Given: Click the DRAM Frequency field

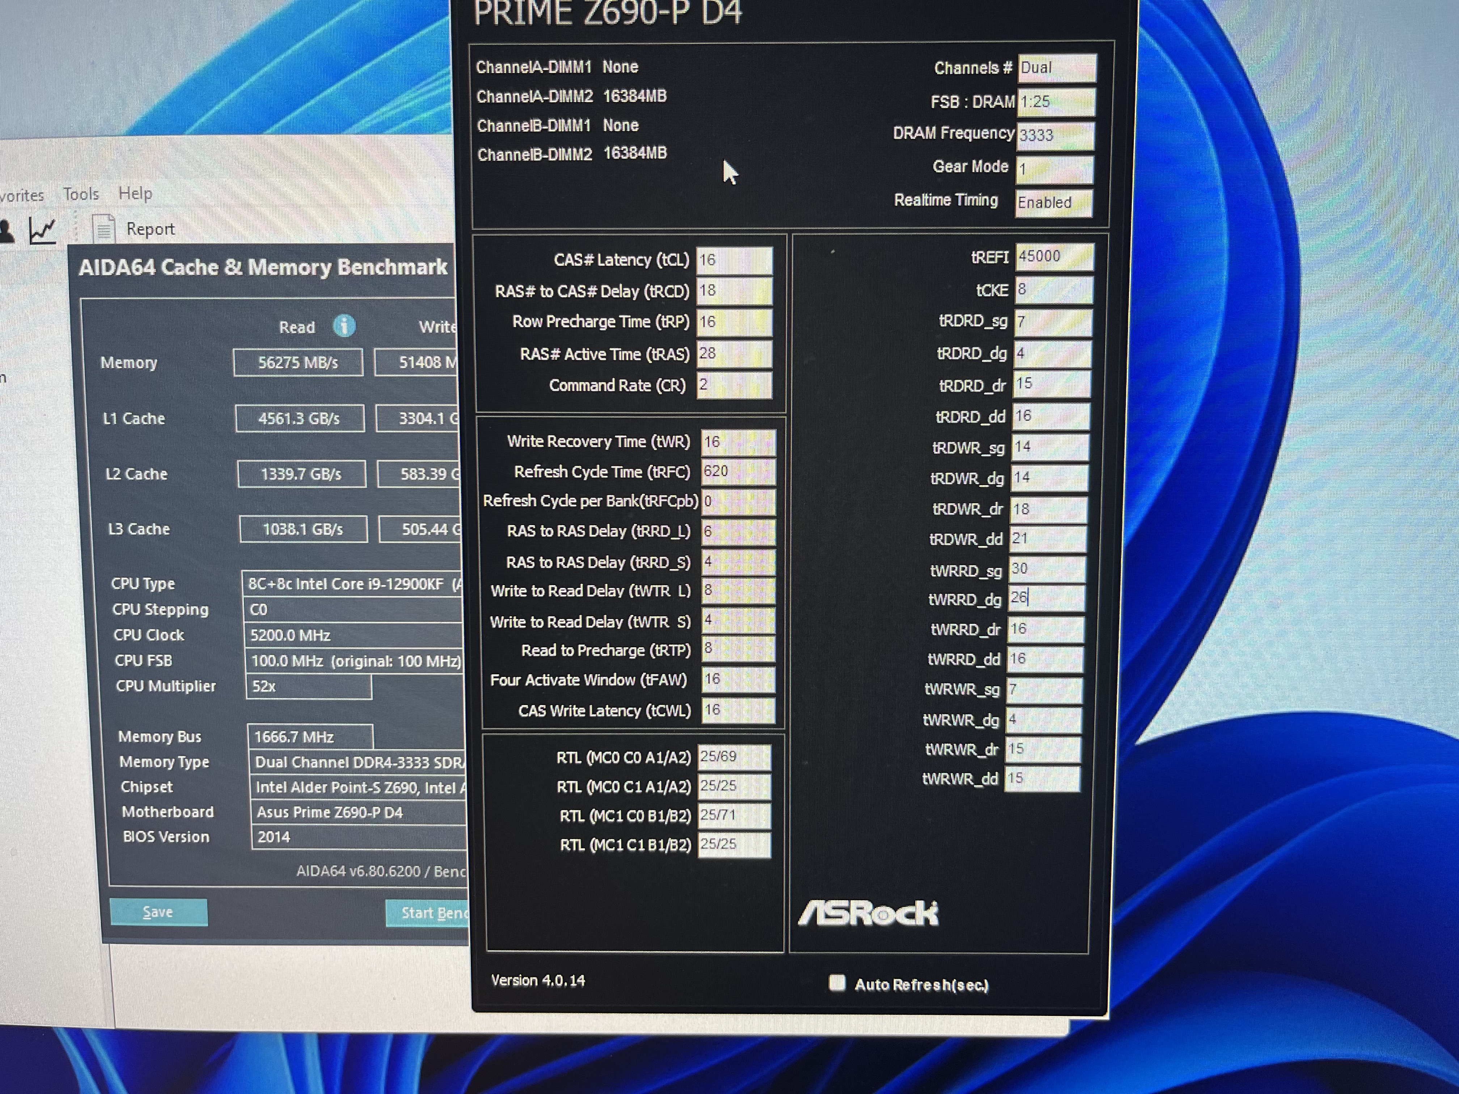Looking at the screenshot, I should pyautogui.click(x=1055, y=135).
